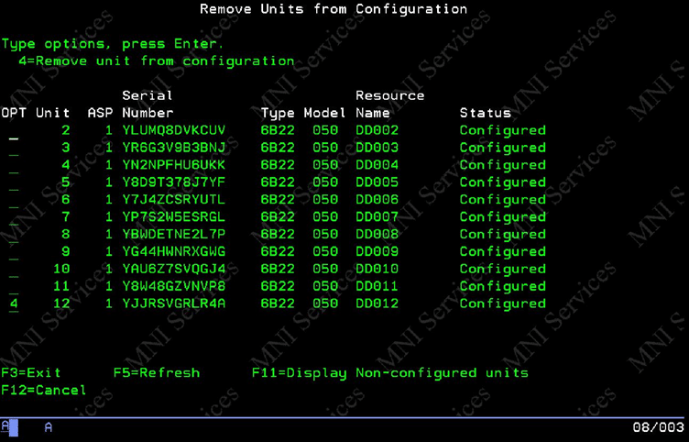Image resolution: width=689 pixels, height=442 pixels.
Task: Select resource name DD012
Action: coord(377,304)
